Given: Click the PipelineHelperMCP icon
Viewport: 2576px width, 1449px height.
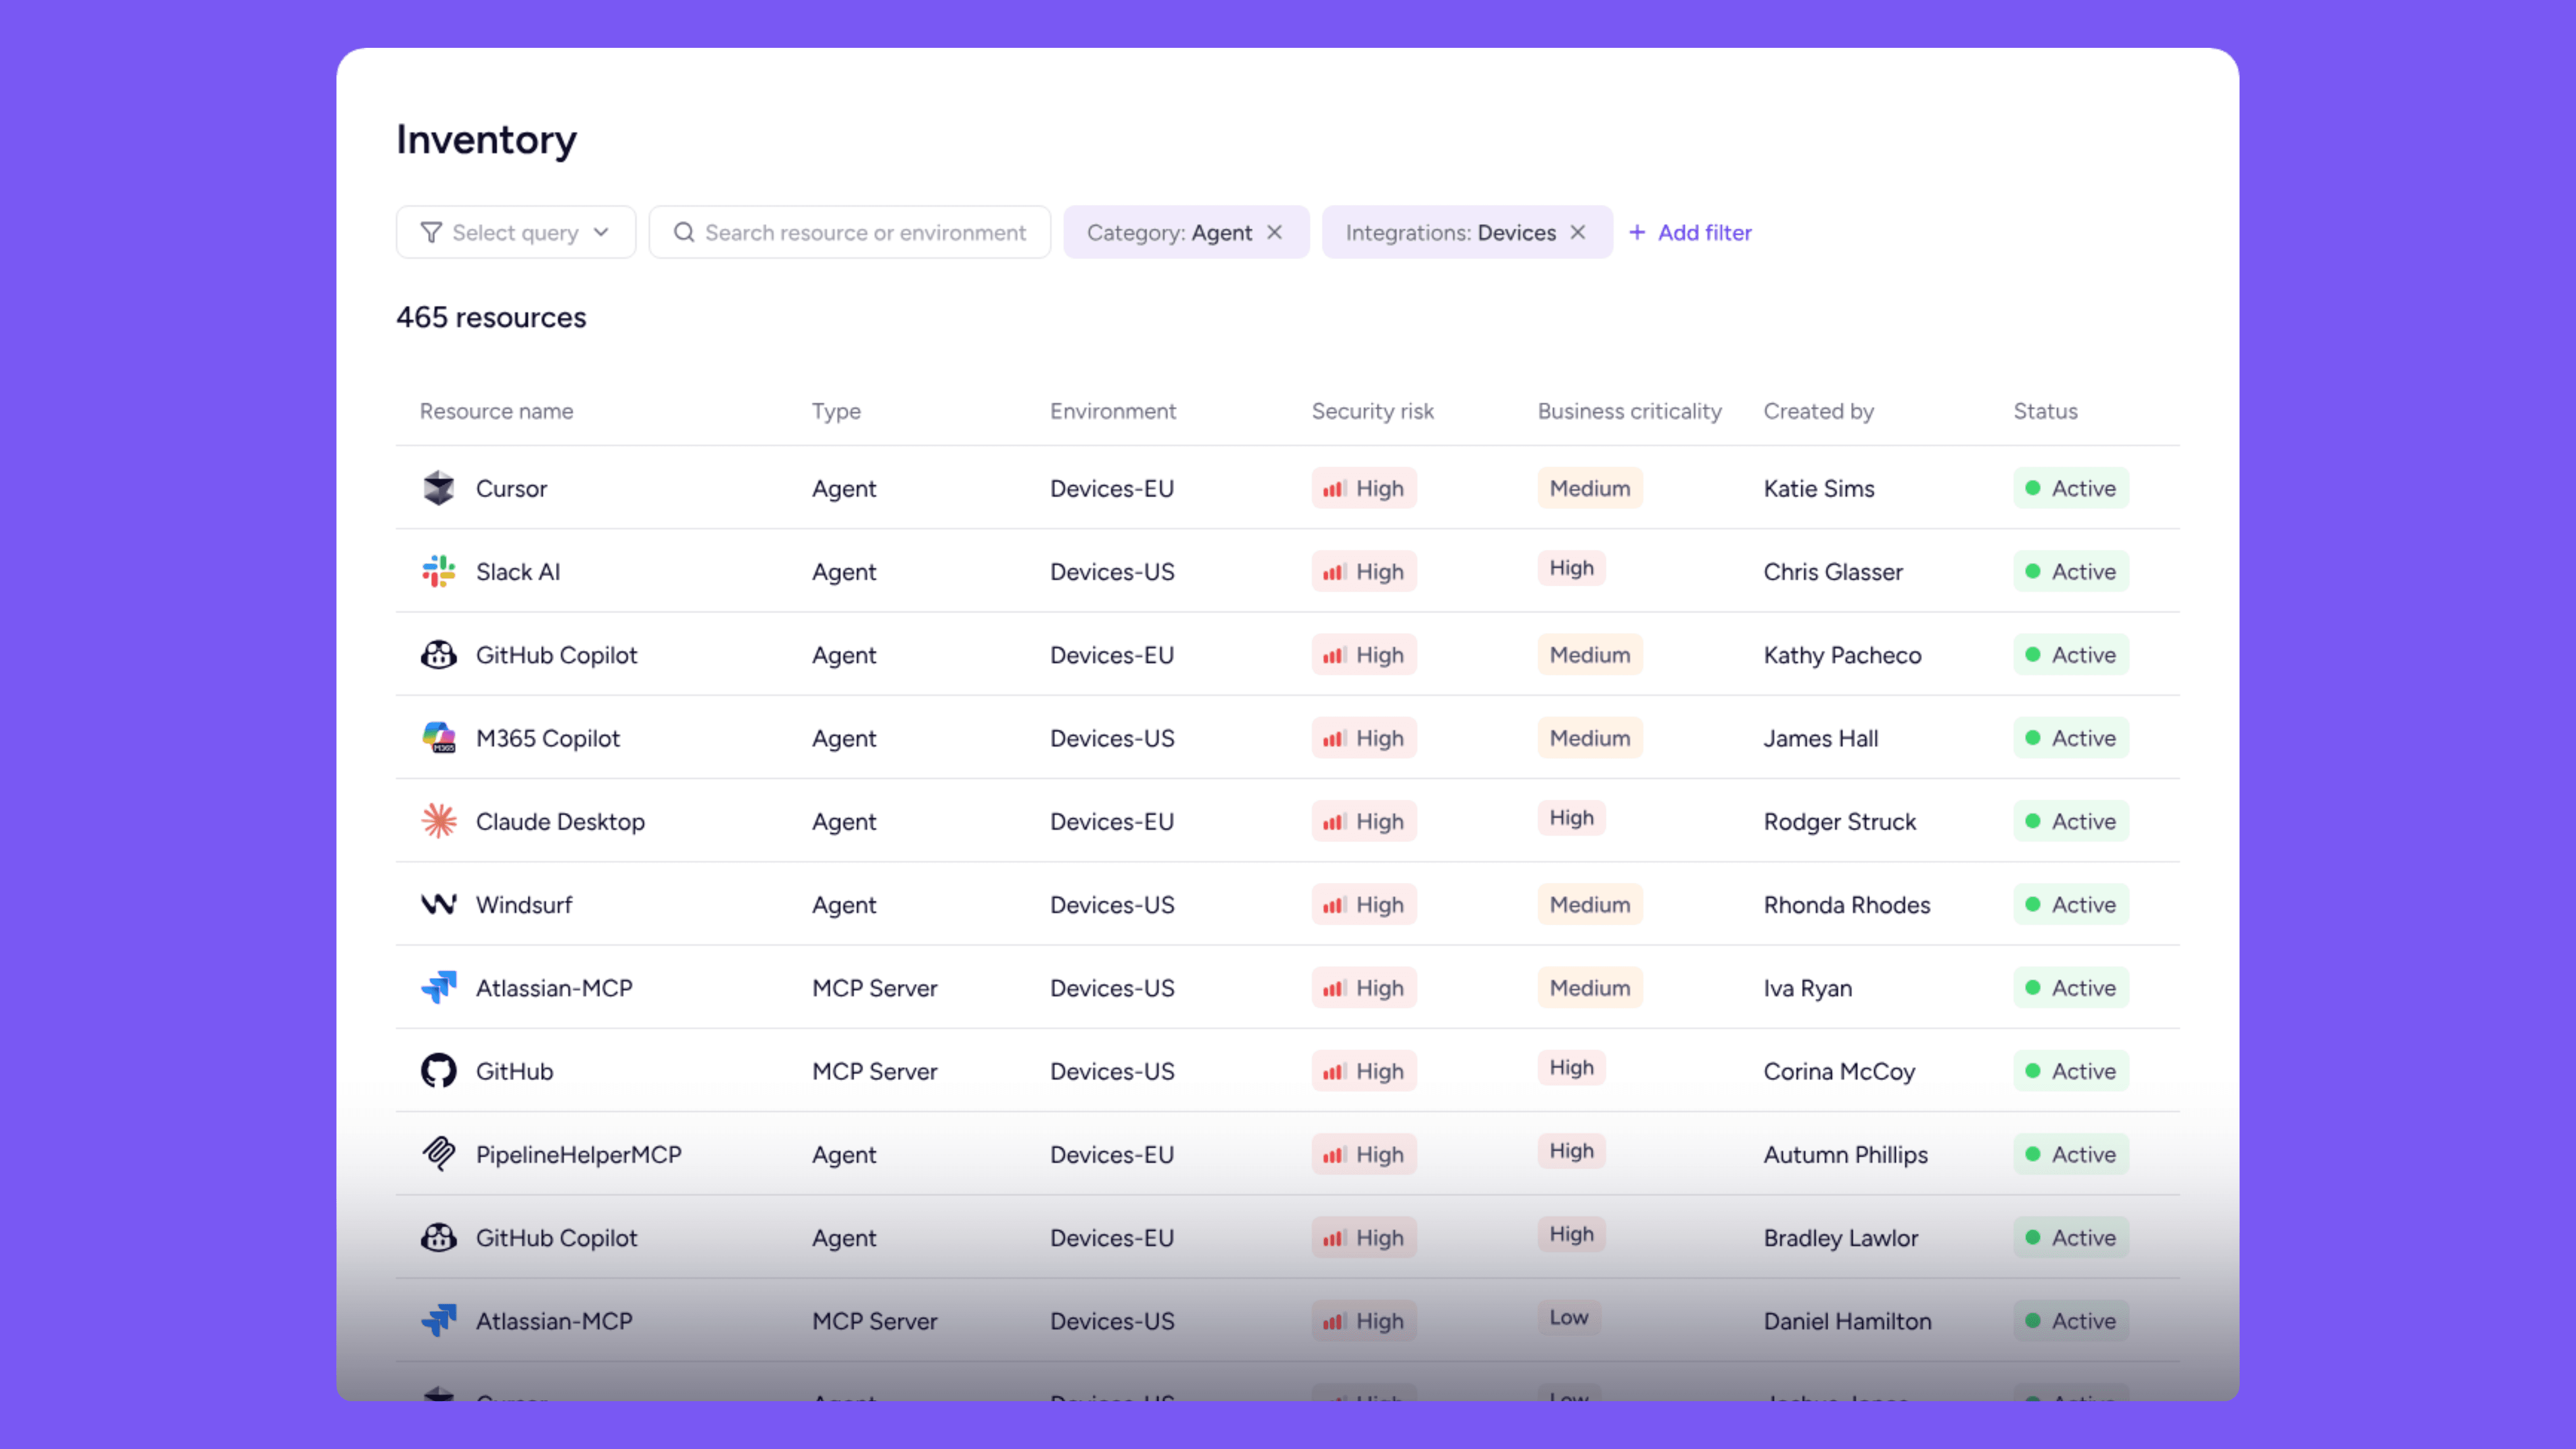Looking at the screenshot, I should click(438, 1154).
